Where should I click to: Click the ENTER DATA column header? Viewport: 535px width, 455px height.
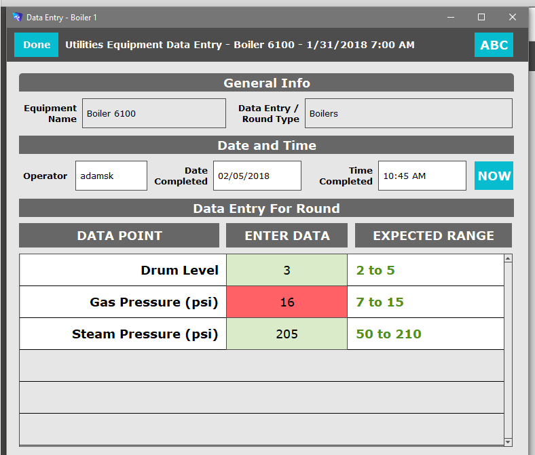pyautogui.click(x=287, y=235)
